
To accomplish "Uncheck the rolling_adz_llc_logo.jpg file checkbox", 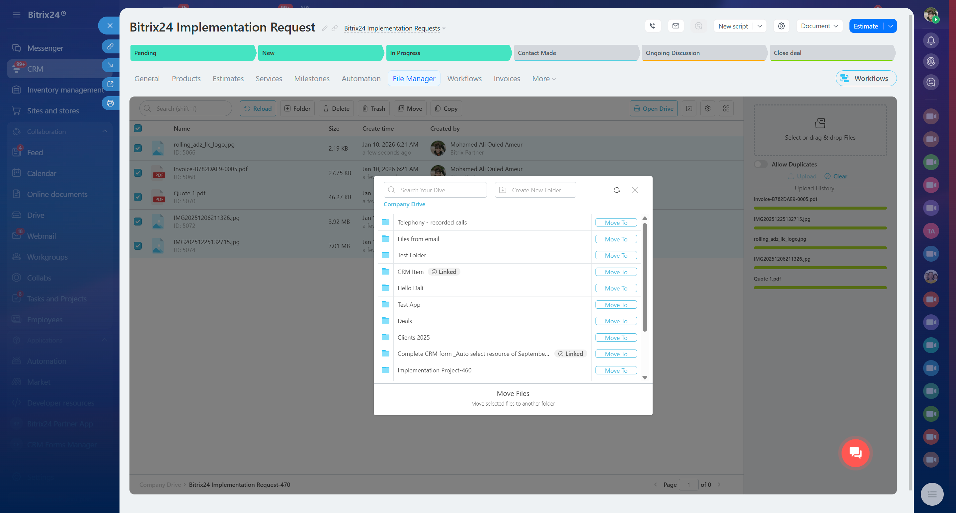I will [x=138, y=148].
